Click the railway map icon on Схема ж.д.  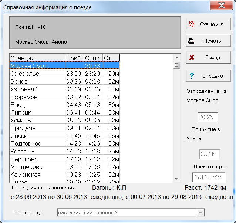192,24
